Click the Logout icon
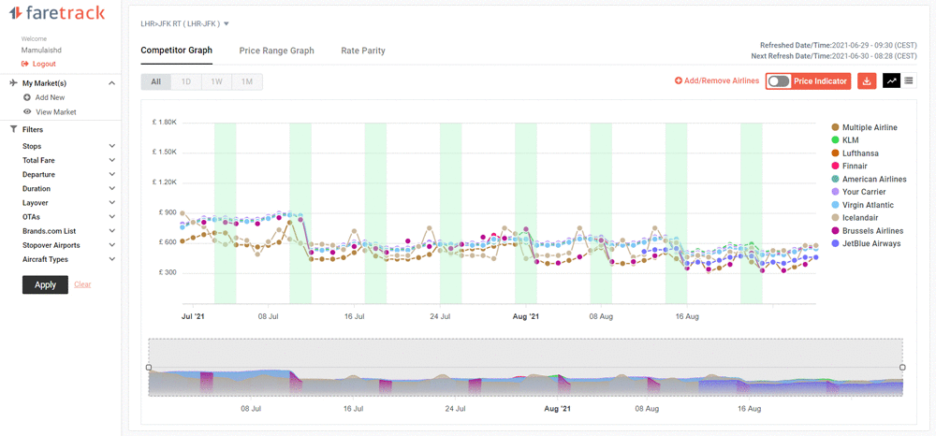Image resolution: width=936 pixels, height=436 pixels. [x=25, y=64]
